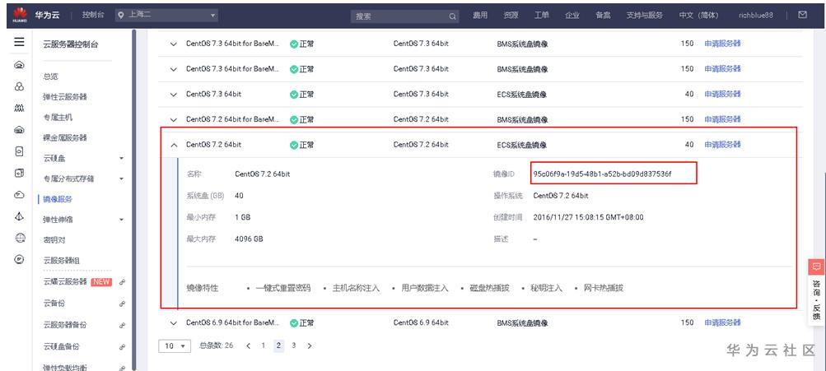Click green status icon on CentOS 6.9 row
826x371 pixels.
(294, 322)
